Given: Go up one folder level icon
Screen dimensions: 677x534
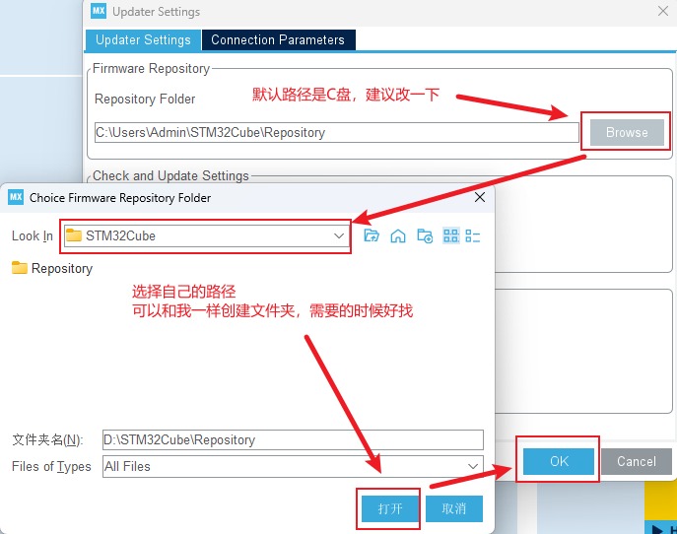Looking at the screenshot, I should 372,235.
